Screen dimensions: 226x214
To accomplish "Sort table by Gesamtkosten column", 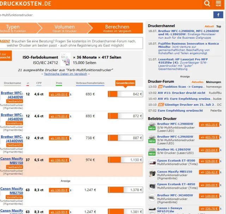I will point(125,83).
